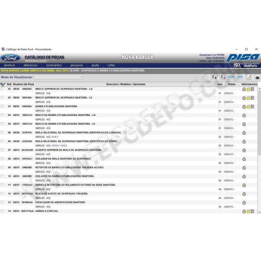Go to previous page with left arrow
This screenshot has width=261, height=261.
(x=231, y=77)
